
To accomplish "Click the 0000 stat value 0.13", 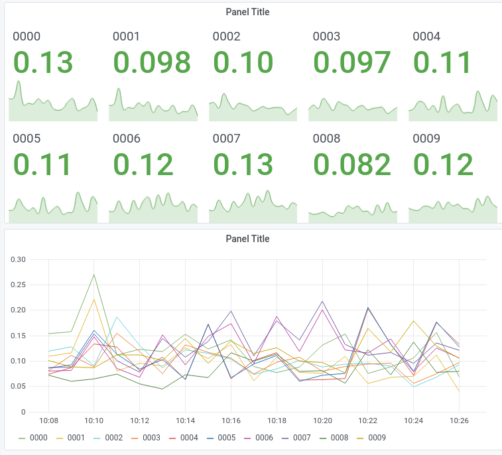I will (43, 62).
